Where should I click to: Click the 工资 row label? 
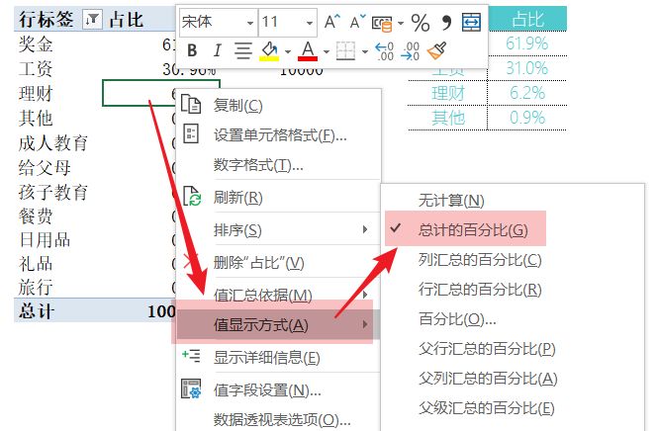pos(36,69)
